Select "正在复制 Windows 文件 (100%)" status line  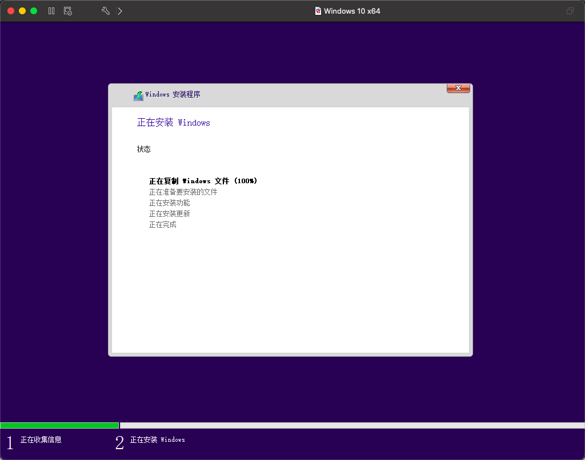[x=203, y=181]
